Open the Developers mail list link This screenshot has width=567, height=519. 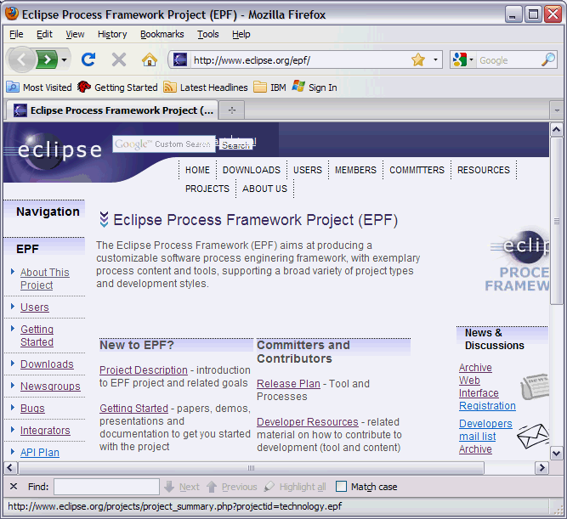[485, 430]
